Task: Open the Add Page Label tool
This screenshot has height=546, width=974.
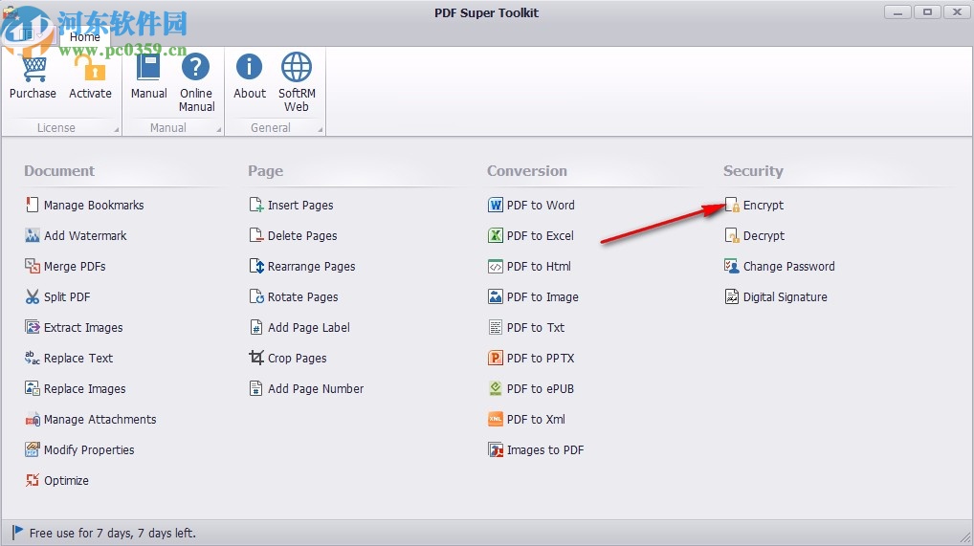Action: [x=299, y=327]
